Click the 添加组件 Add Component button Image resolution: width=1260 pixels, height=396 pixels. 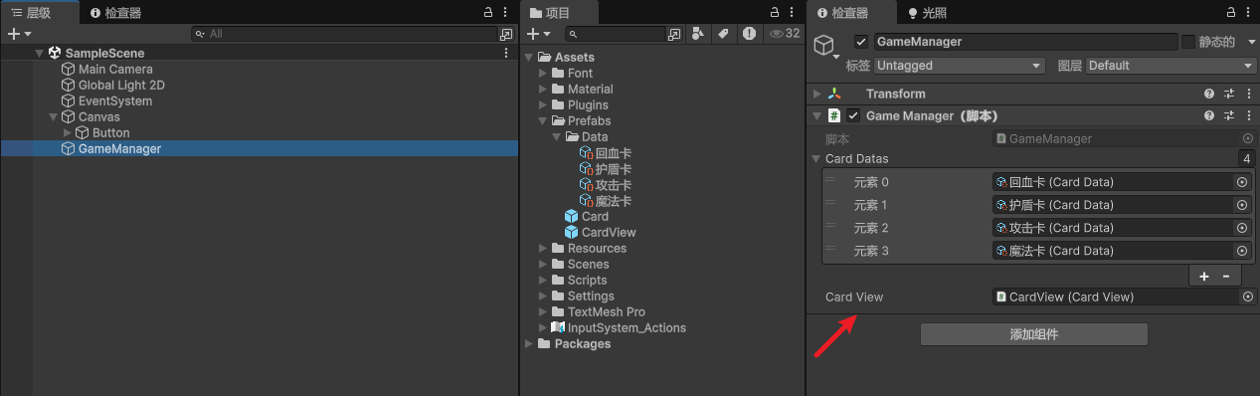[x=1033, y=334]
